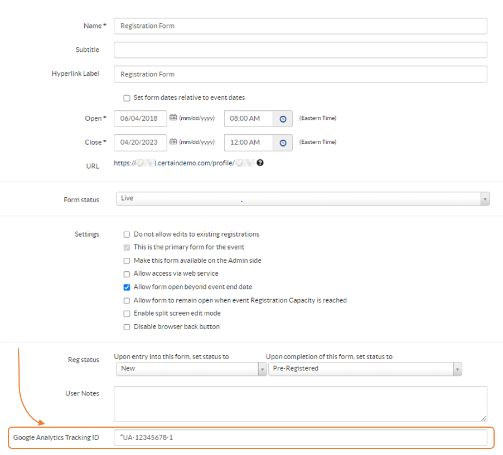Click 'Upon entry into this form, set status to'
Image resolution: width=503 pixels, height=455 pixels.
pos(171,357)
